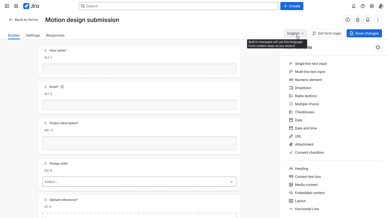Add a Horizontal Line element
This screenshot has width=388, height=218.
304,209
